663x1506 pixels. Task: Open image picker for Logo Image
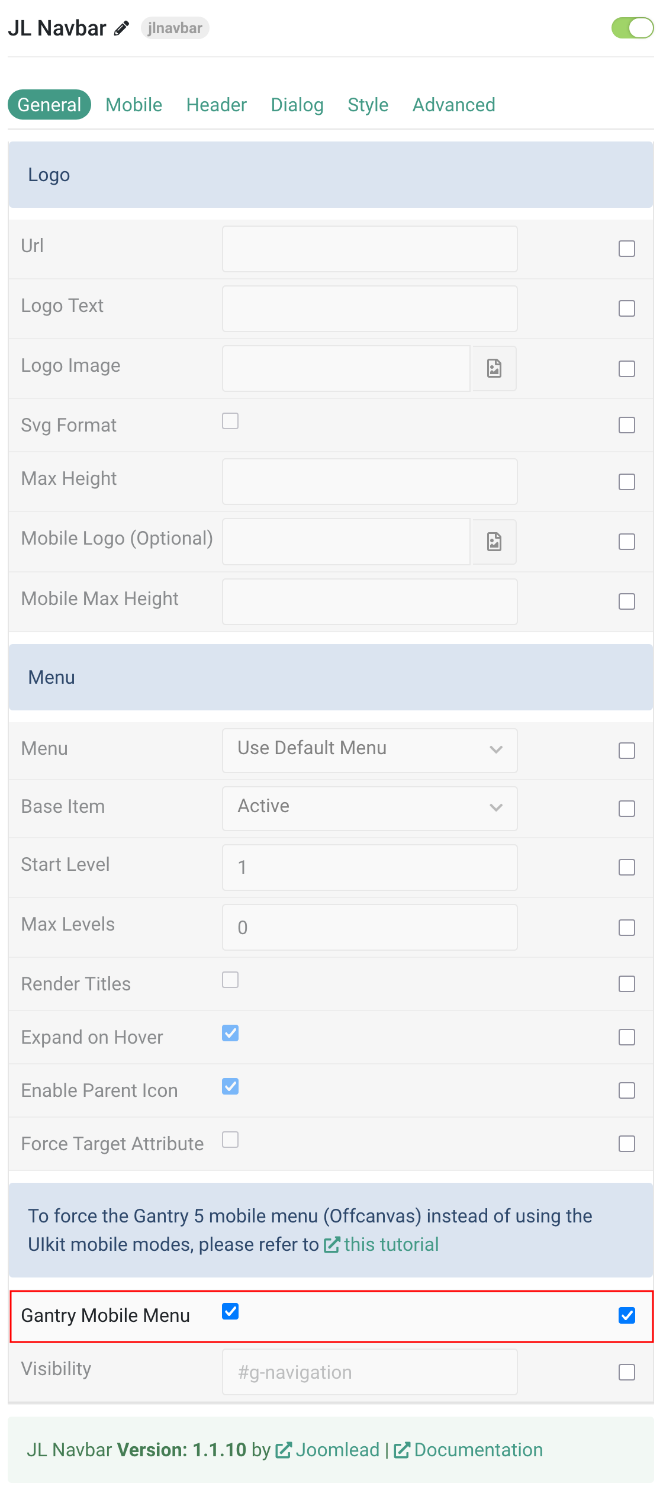[494, 368]
